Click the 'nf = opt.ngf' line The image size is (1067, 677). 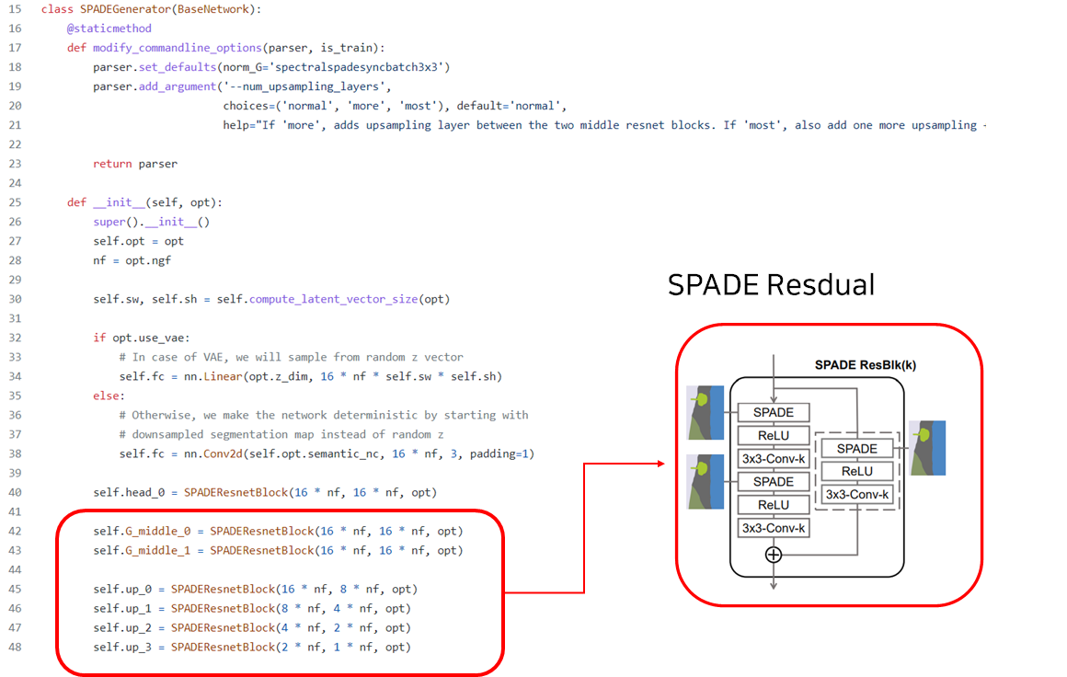[x=132, y=260]
